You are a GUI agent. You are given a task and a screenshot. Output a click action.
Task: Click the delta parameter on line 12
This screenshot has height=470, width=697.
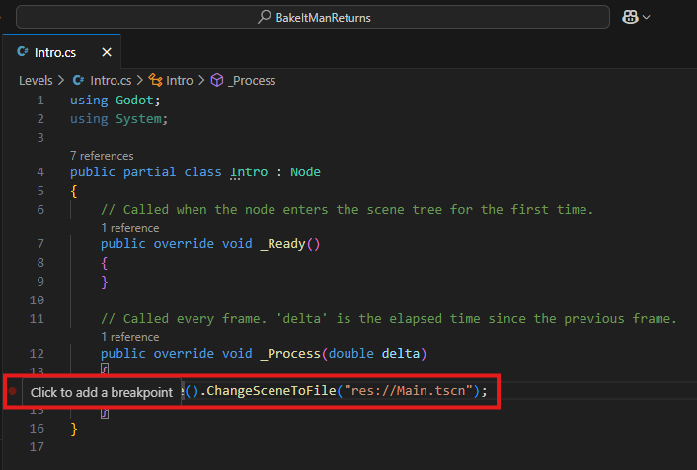click(x=401, y=354)
